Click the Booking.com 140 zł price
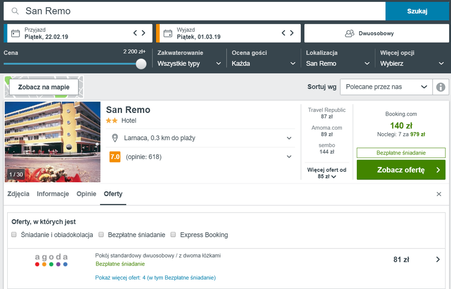This screenshot has width=451, height=289. [x=401, y=126]
